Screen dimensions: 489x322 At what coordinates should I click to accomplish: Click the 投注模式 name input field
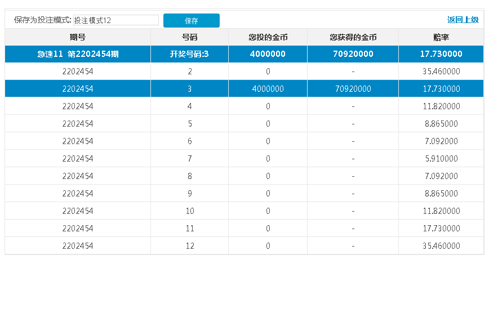click(x=116, y=20)
